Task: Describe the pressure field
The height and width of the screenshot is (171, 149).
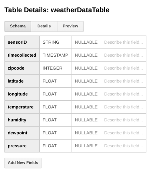Action: (x=123, y=146)
